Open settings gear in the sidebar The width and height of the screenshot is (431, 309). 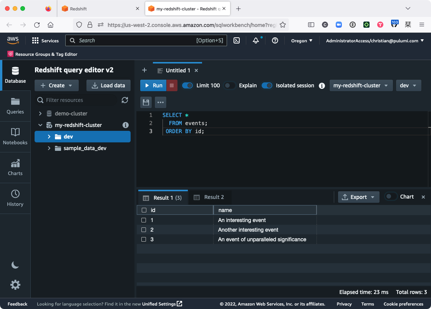coord(15,284)
